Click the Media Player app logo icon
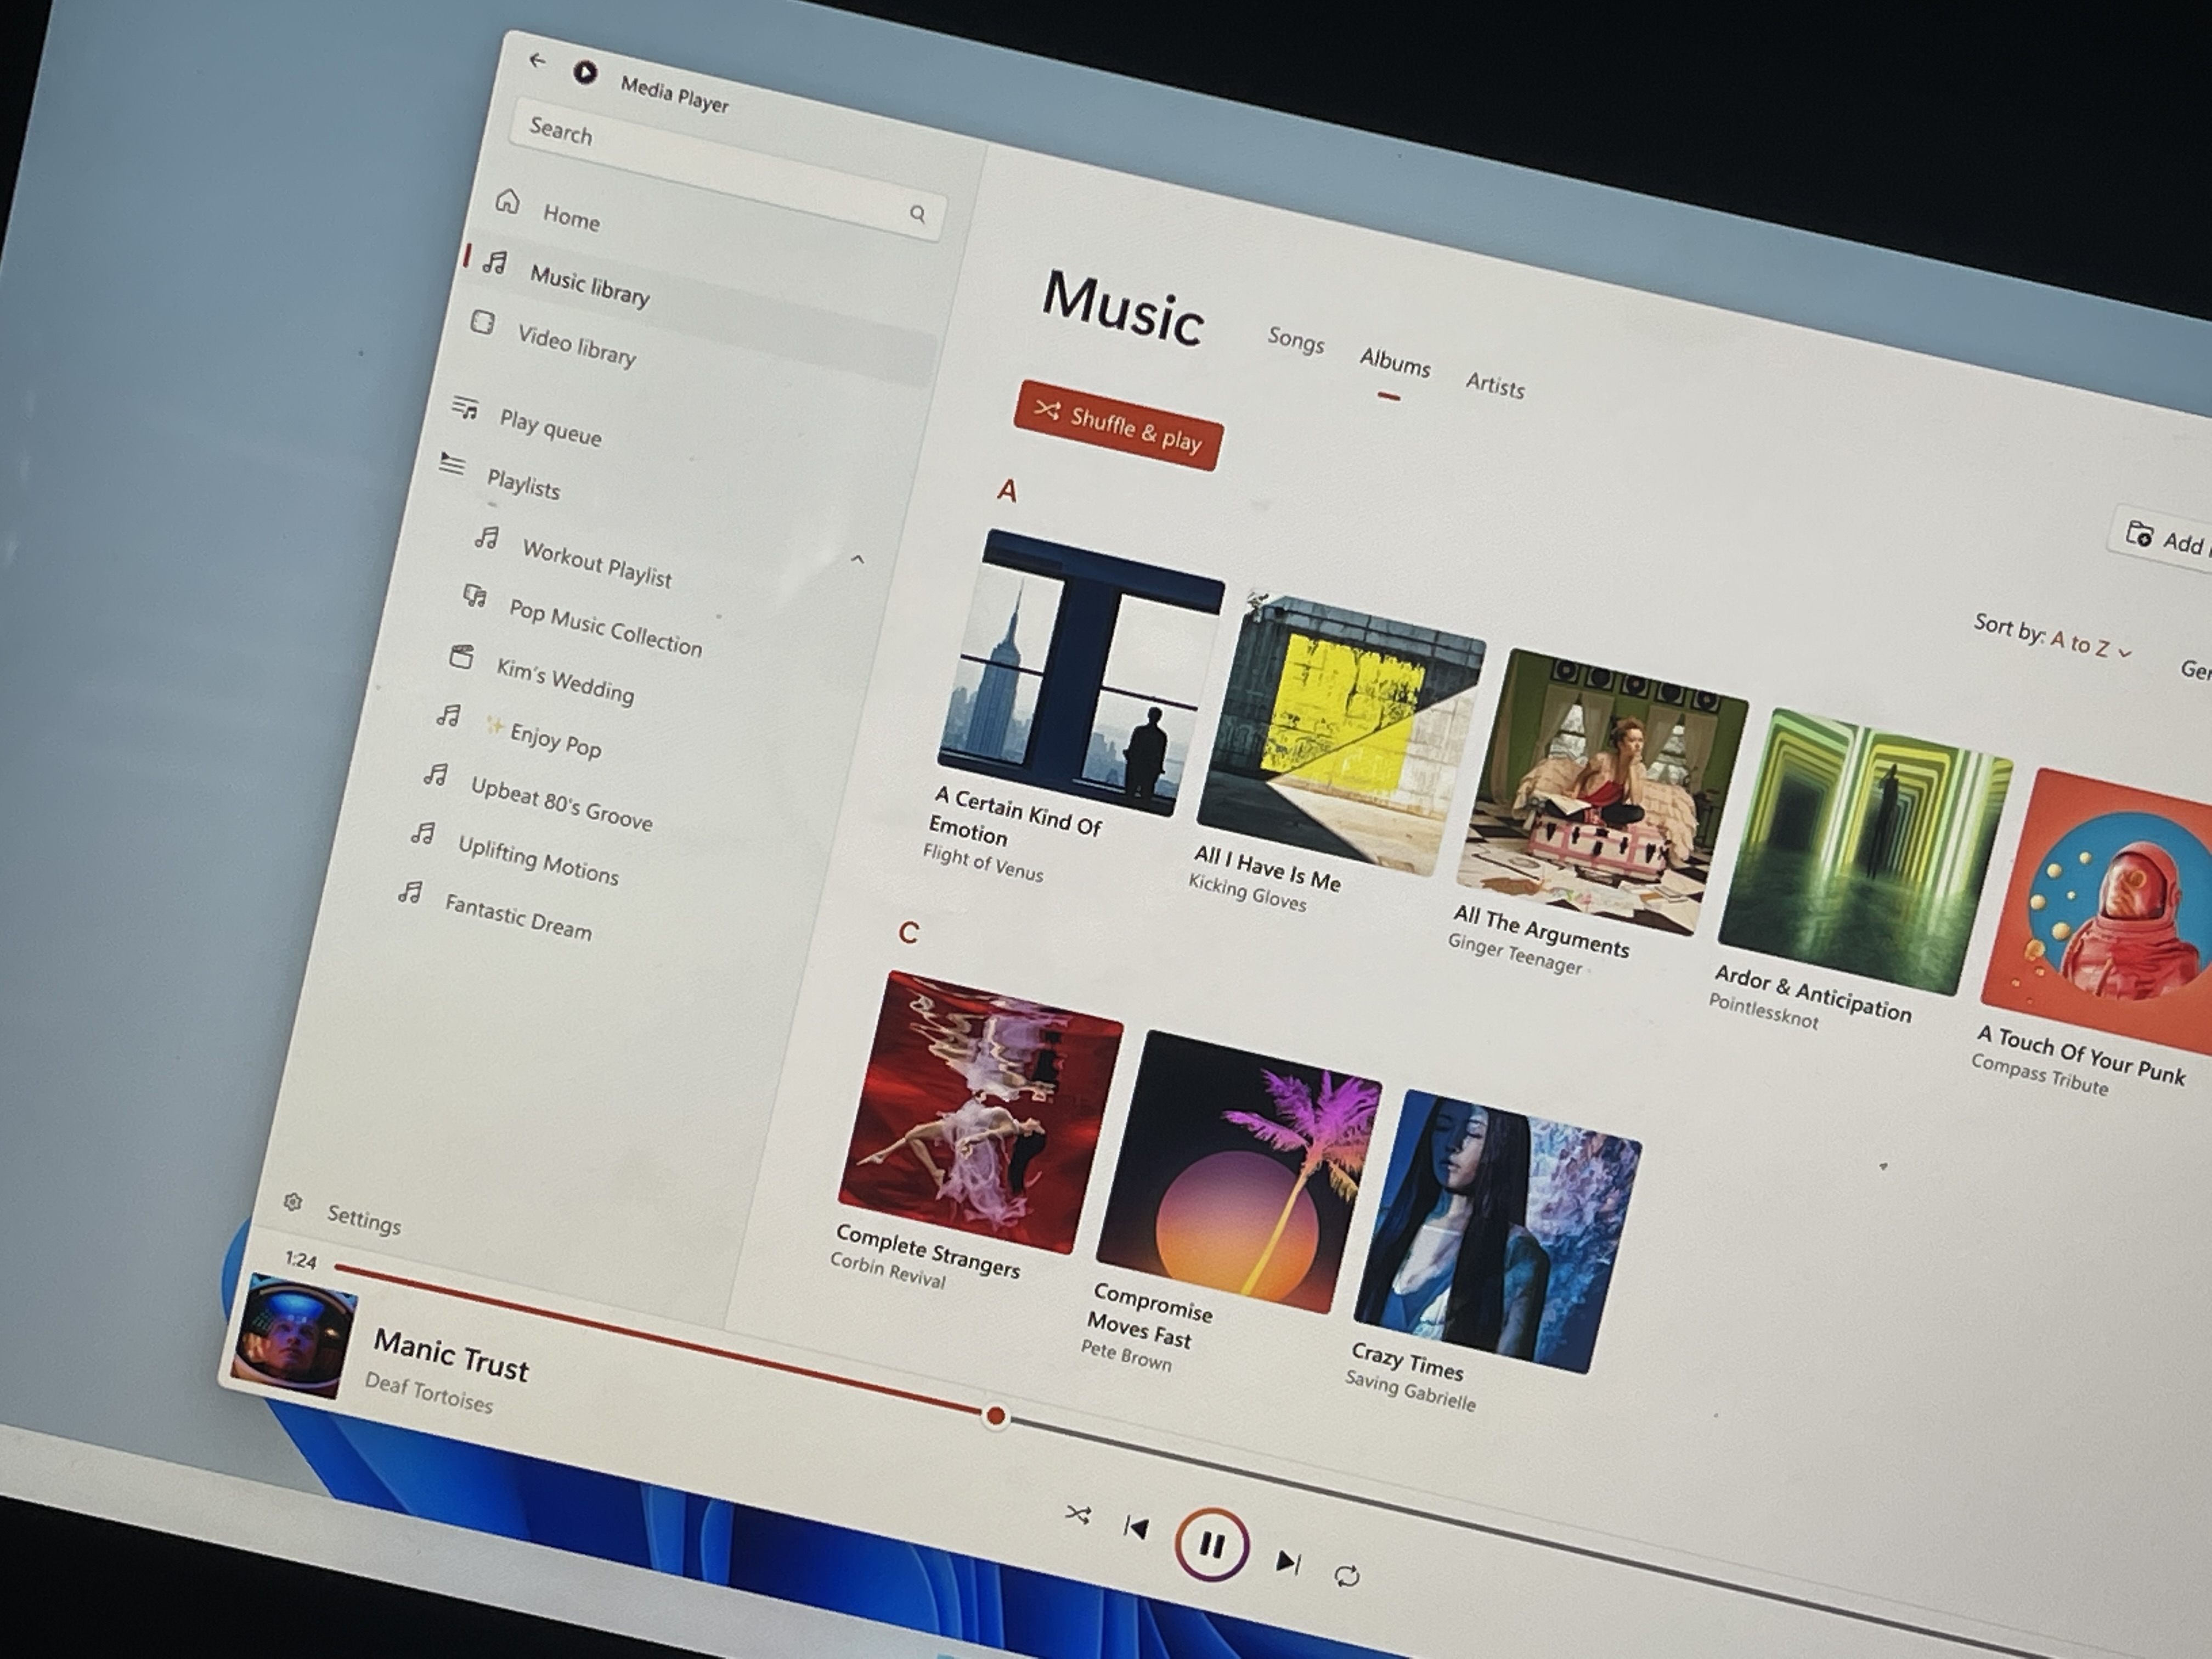This screenshot has width=2212, height=1659. 585,72
